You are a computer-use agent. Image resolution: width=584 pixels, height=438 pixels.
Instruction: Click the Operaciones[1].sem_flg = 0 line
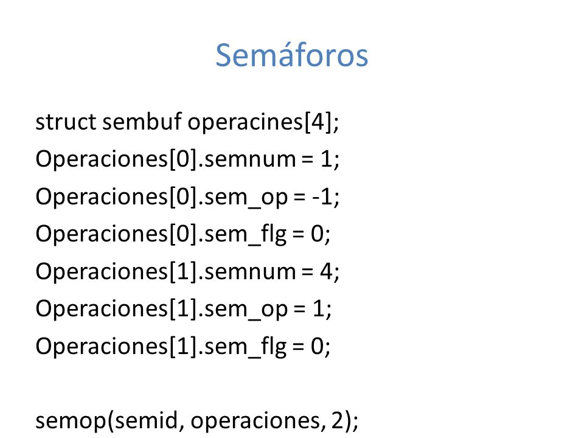coord(183,346)
